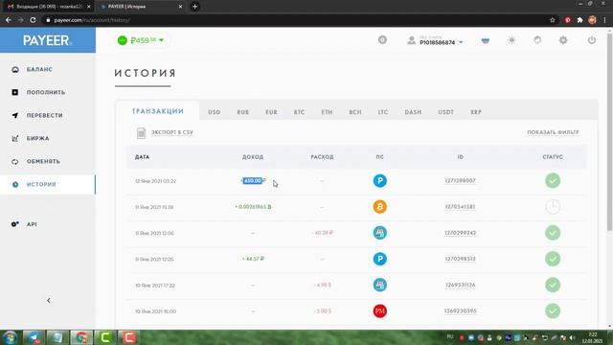The image size is (613, 345).
Task: Open a new browser tab
Action: (194, 7)
